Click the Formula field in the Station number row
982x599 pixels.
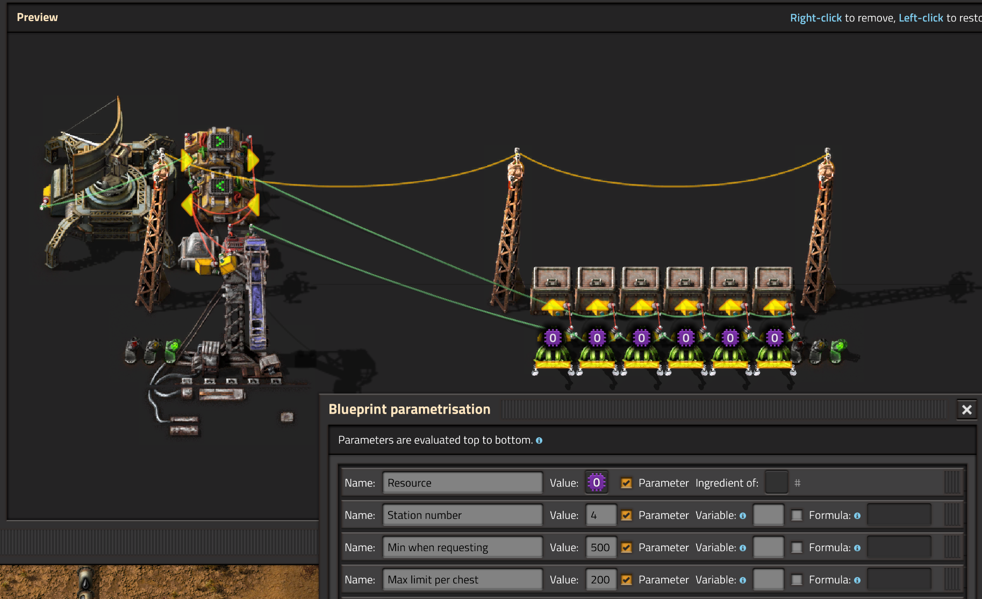click(899, 515)
